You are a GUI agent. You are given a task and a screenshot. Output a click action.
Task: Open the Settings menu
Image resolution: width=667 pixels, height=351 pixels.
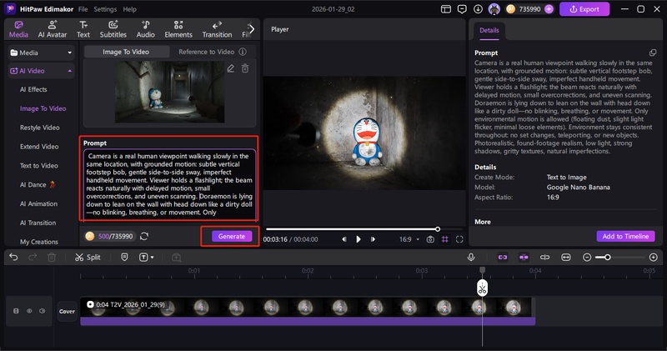click(x=105, y=9)
